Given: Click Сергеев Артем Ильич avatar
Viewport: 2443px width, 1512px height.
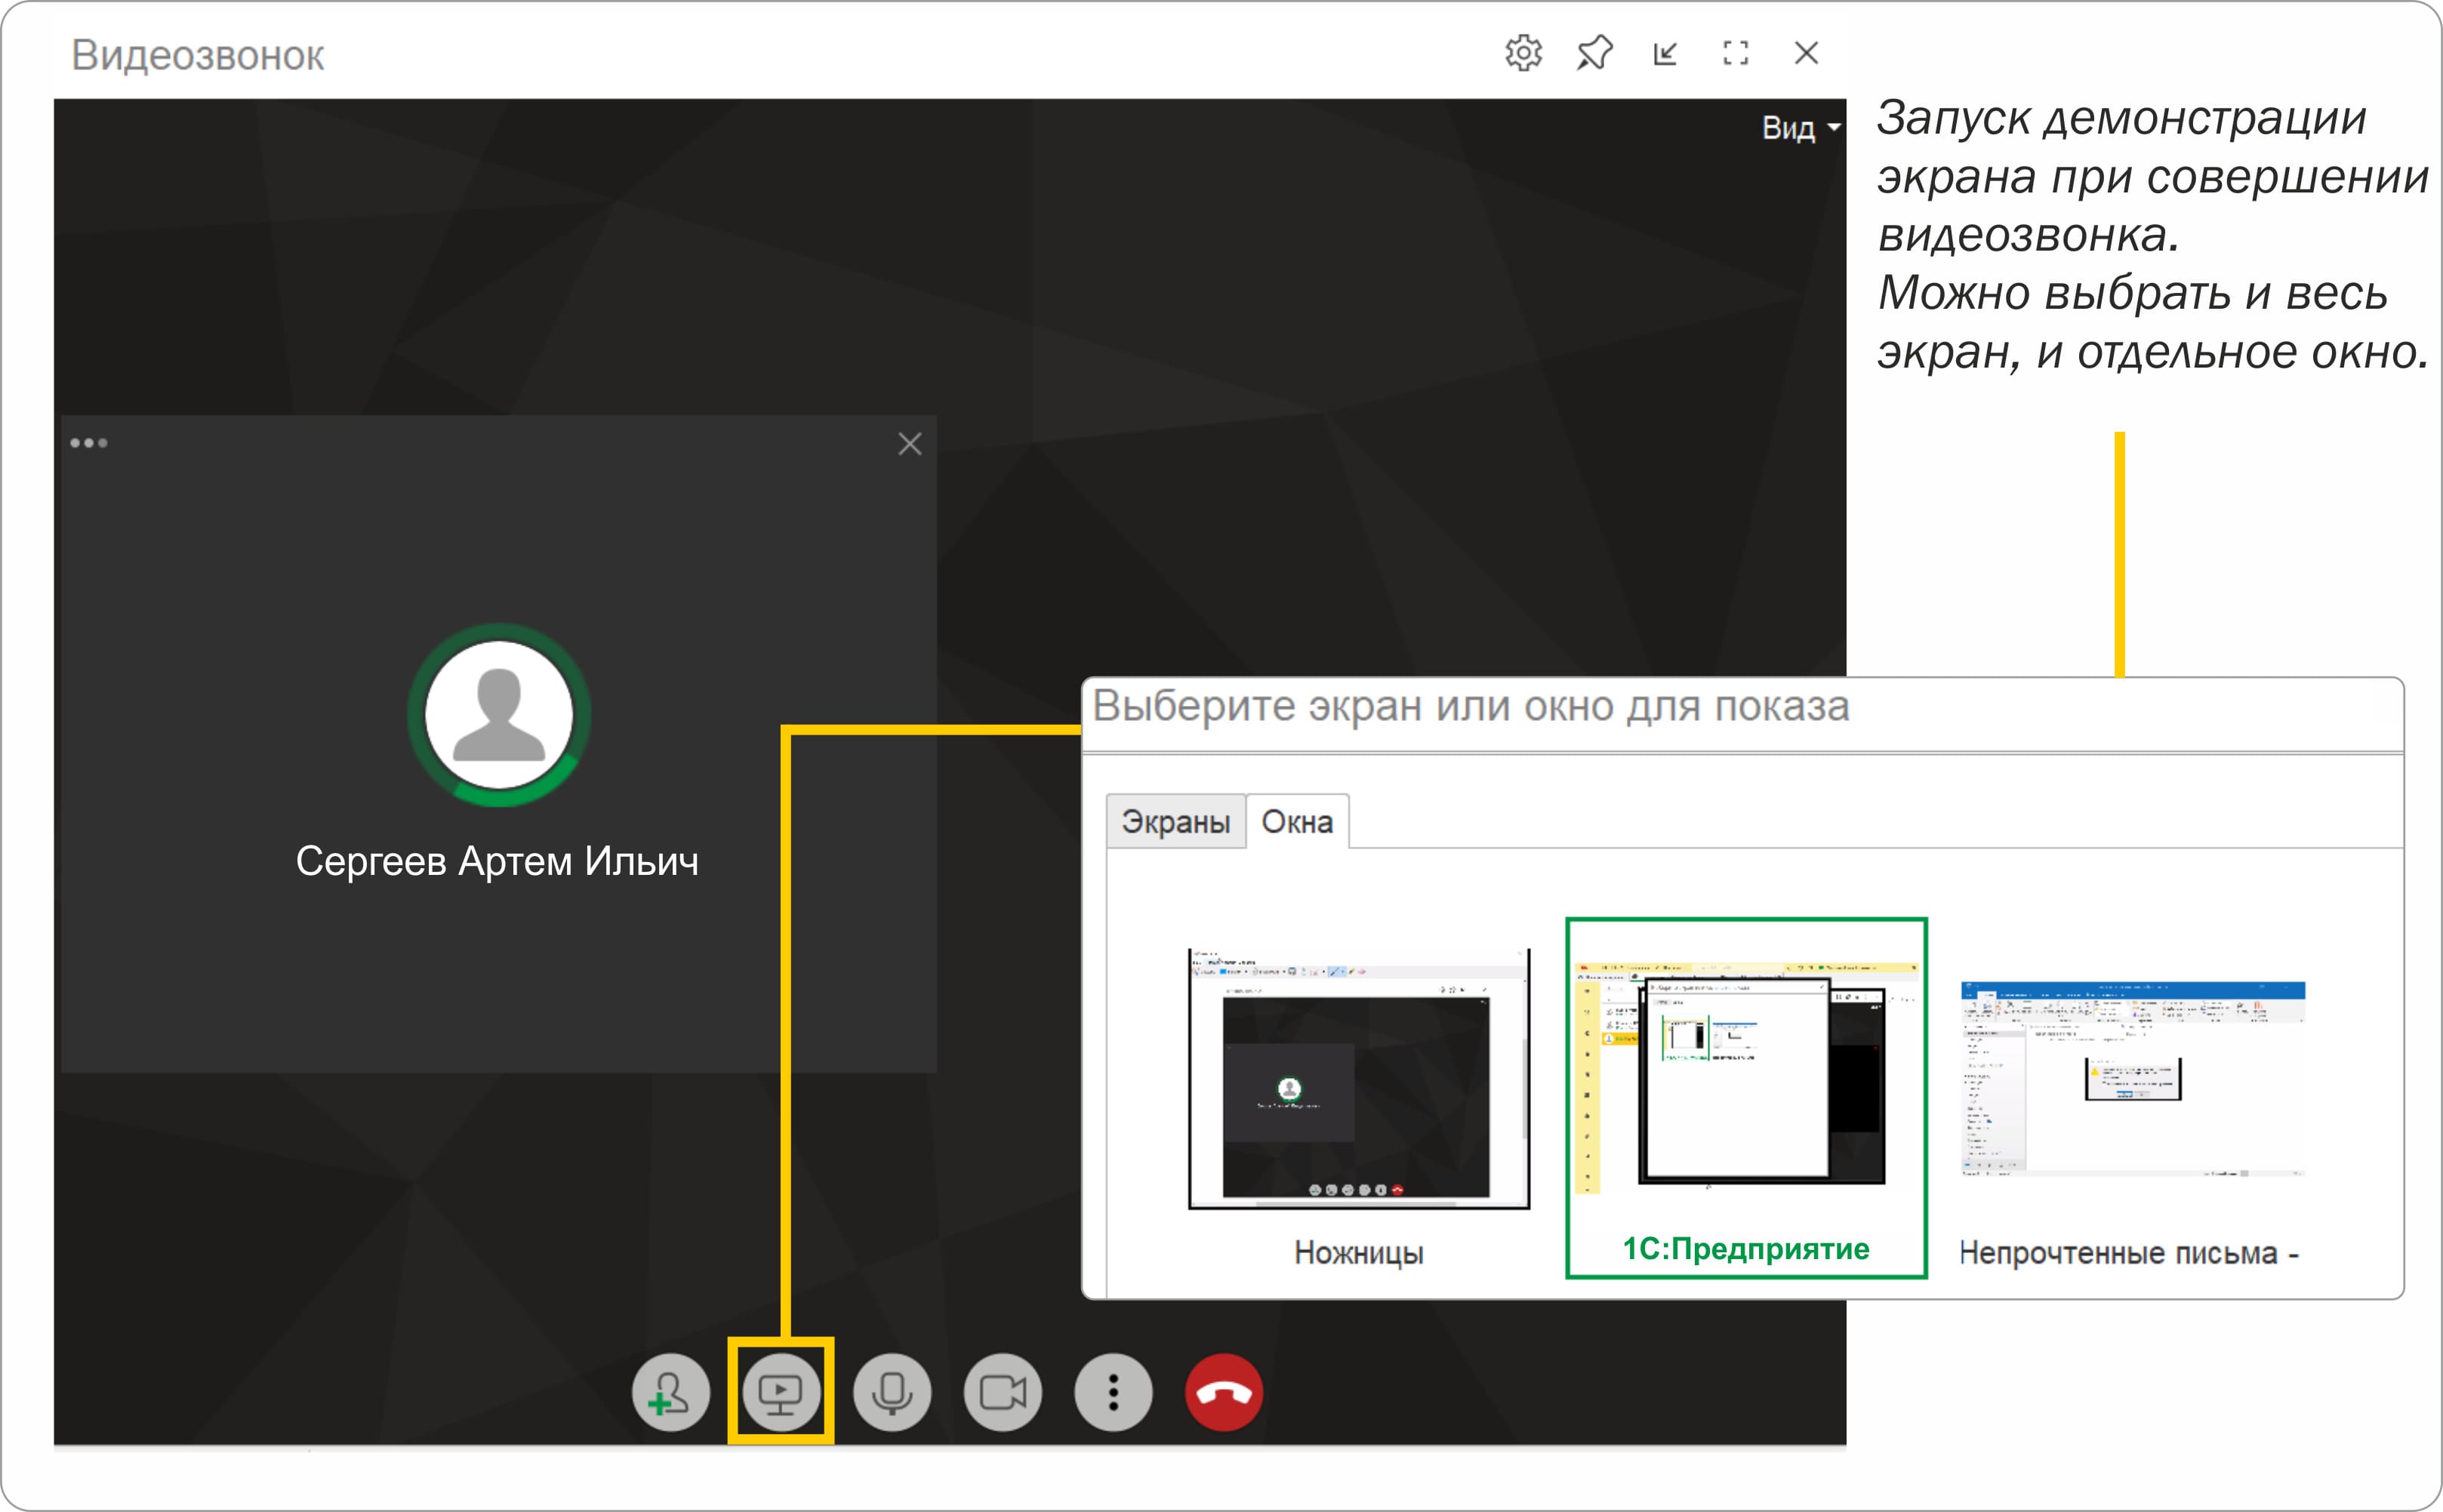Looking at the screenshot, I should click(499, 715).
